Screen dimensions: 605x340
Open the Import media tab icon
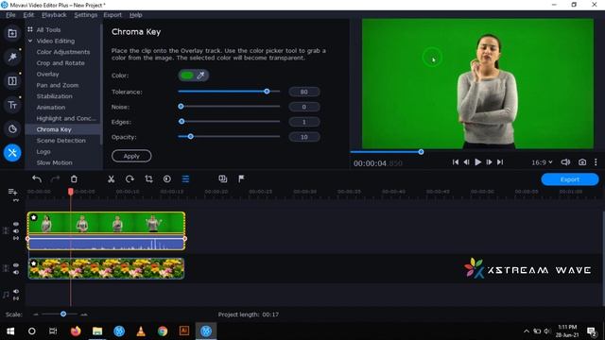(12, 34)
